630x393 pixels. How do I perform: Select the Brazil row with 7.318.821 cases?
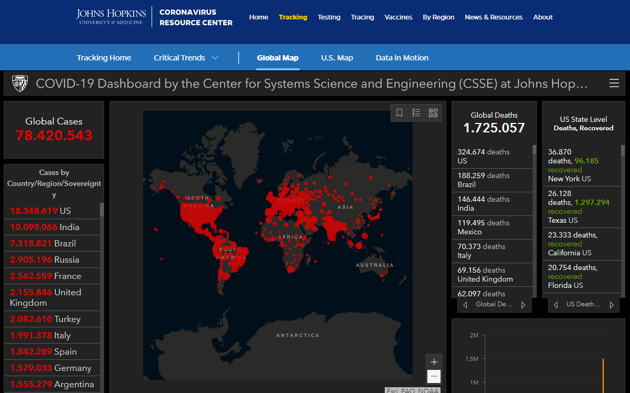coord(52,243)
